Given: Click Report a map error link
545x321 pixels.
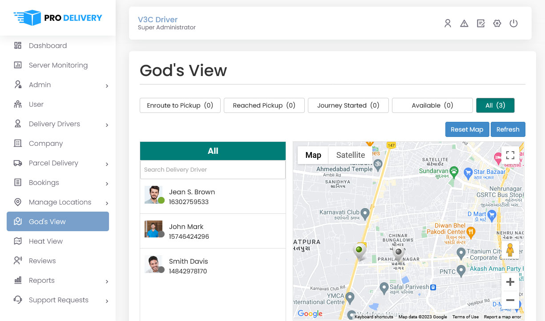Looking at the screenshot, I should (502, 317).
